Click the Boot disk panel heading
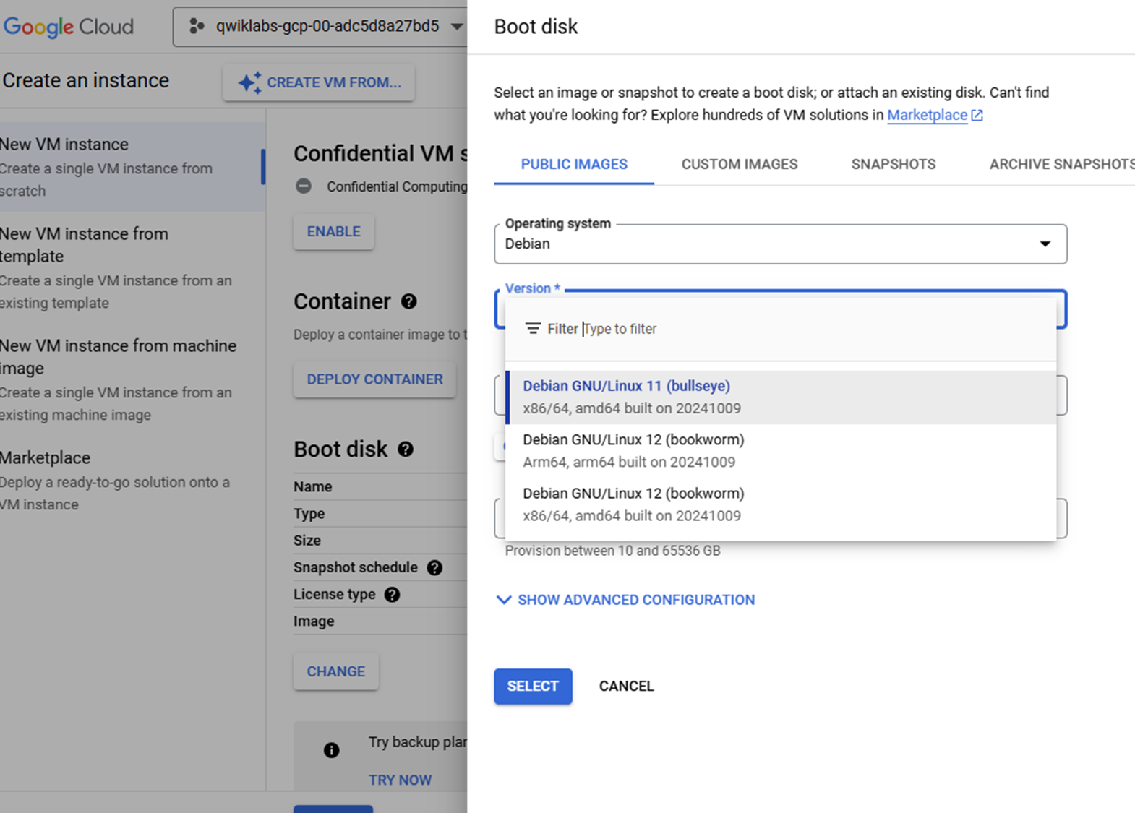 (x=536, y=27)
